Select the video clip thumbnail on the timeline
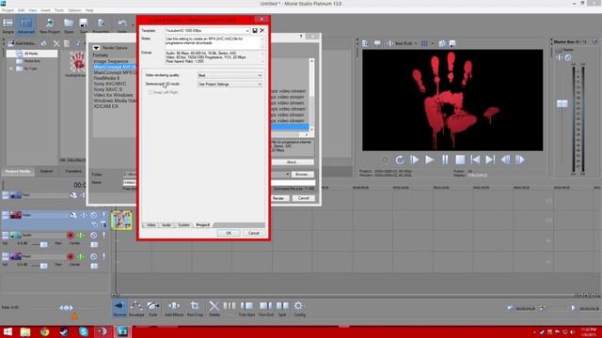602x338 pixels. pyautogui.click(x=121, y=220)
